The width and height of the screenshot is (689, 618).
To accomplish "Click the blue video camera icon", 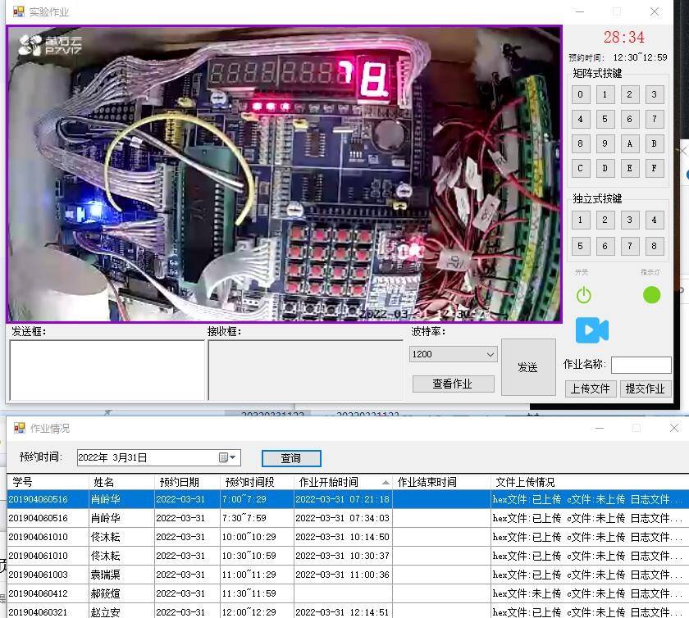I will coord(591,330).
